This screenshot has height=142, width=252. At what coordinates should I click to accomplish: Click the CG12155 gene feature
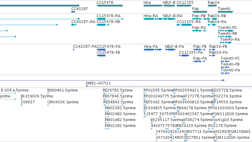point(184,6)
